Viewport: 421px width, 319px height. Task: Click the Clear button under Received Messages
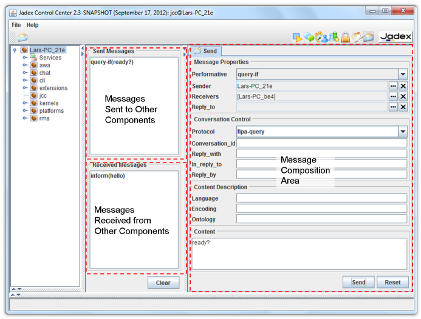[x=163, y=283]
